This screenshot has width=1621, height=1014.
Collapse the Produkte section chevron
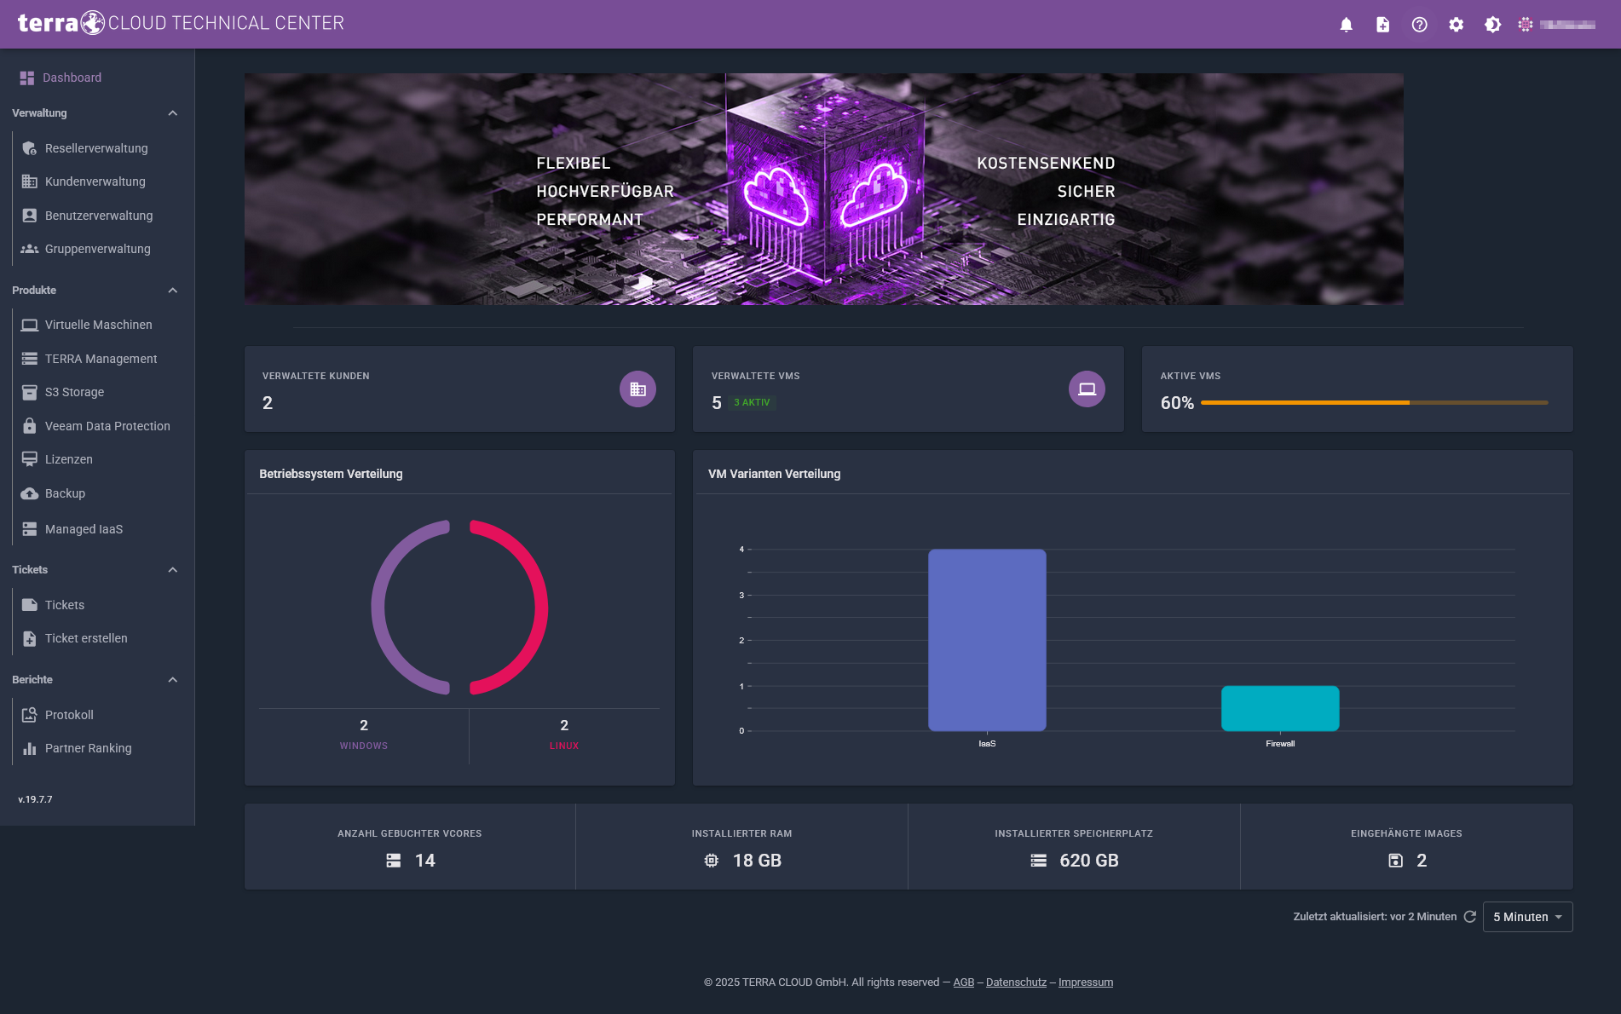[x=173, y=291]
